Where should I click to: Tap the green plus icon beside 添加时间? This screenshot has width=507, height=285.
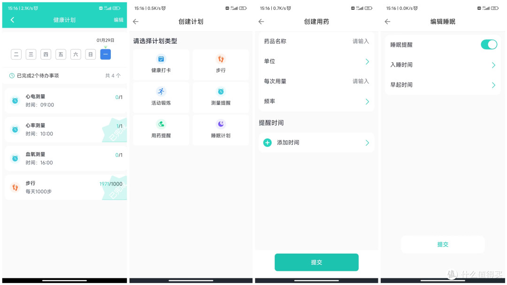(x=268, y=142)
